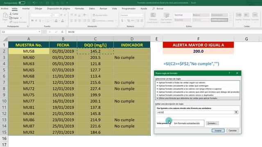262x147 pixels.
Task: Open the Copiar dropdown arrow
Action: tap(21, 18)
